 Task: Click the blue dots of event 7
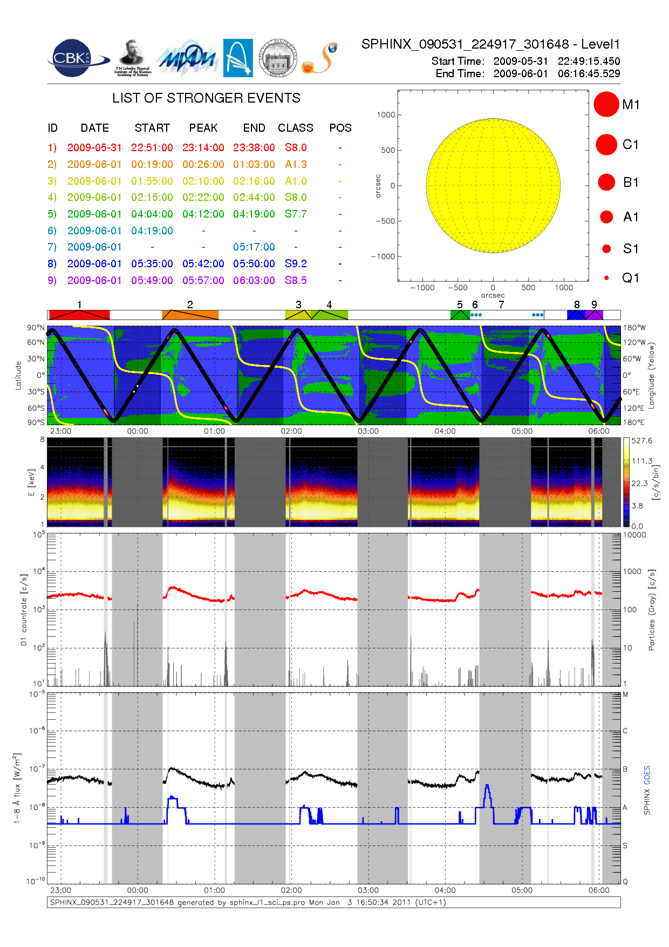tap(538, 315)
